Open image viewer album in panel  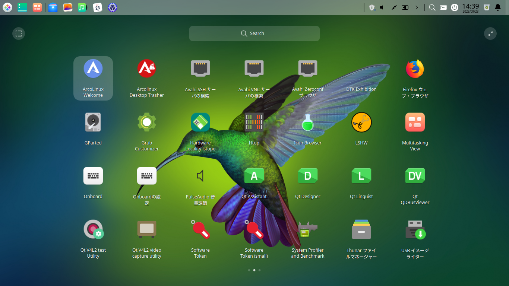pyautogui.click(x=68, y=7)
